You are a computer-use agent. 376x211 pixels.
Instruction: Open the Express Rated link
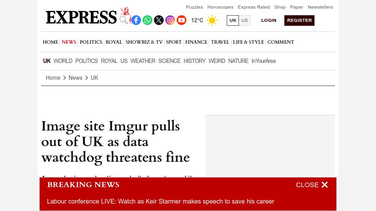click(x=254, y=7)
